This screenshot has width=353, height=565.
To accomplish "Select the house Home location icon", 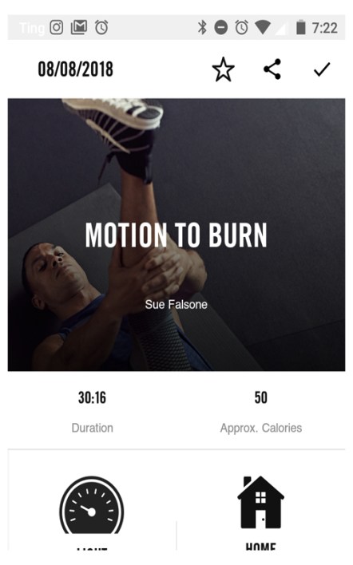I will pos(260,502).
